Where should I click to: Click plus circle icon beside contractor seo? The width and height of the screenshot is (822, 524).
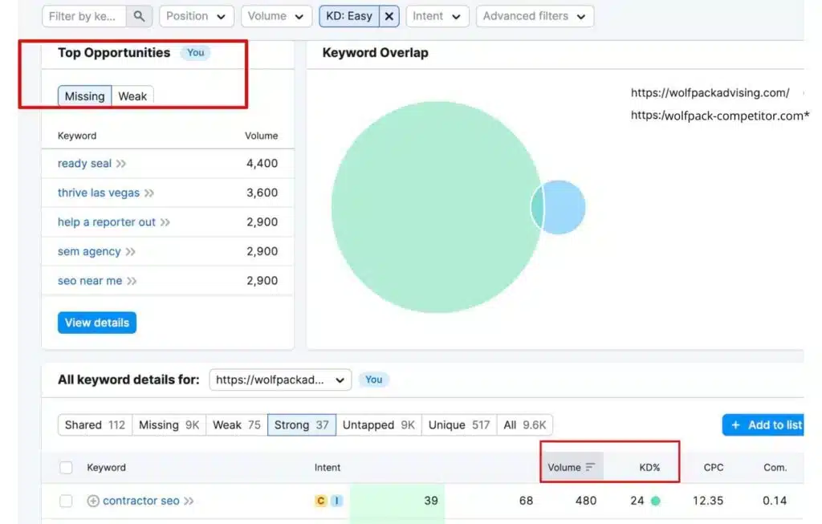tap(93, 501)
